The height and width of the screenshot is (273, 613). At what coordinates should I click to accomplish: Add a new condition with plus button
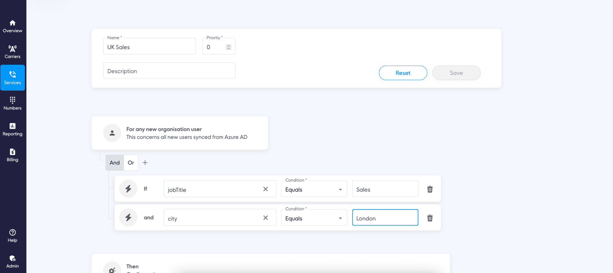click(x=145, y=162)
